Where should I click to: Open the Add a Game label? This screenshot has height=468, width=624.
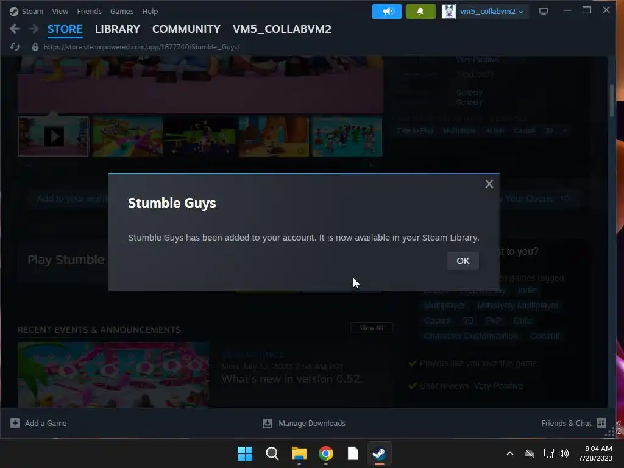tap(46, 424)
